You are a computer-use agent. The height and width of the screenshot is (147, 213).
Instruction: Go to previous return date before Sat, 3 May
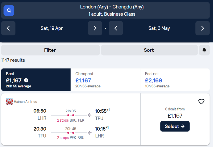116,28
